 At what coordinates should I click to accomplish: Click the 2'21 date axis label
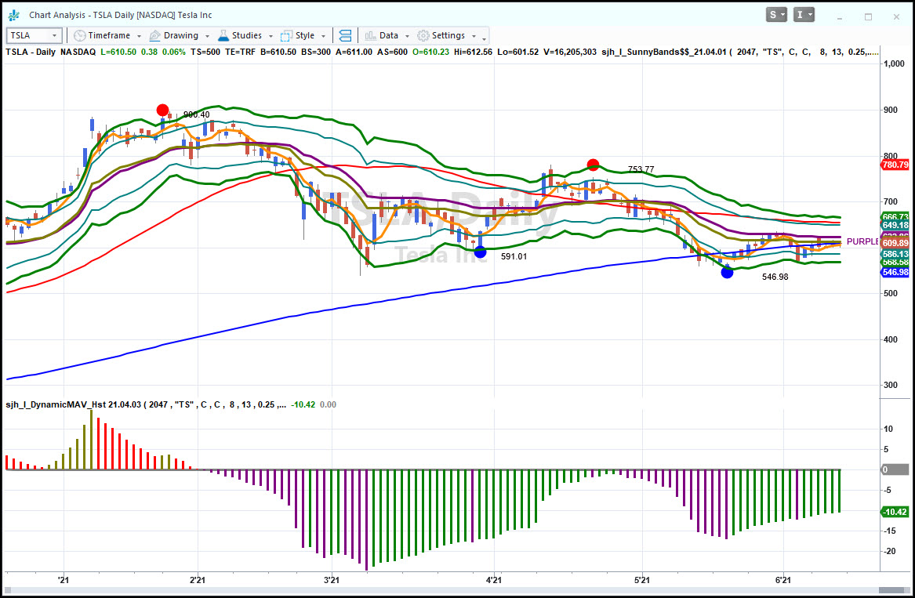tap(198, 580)
